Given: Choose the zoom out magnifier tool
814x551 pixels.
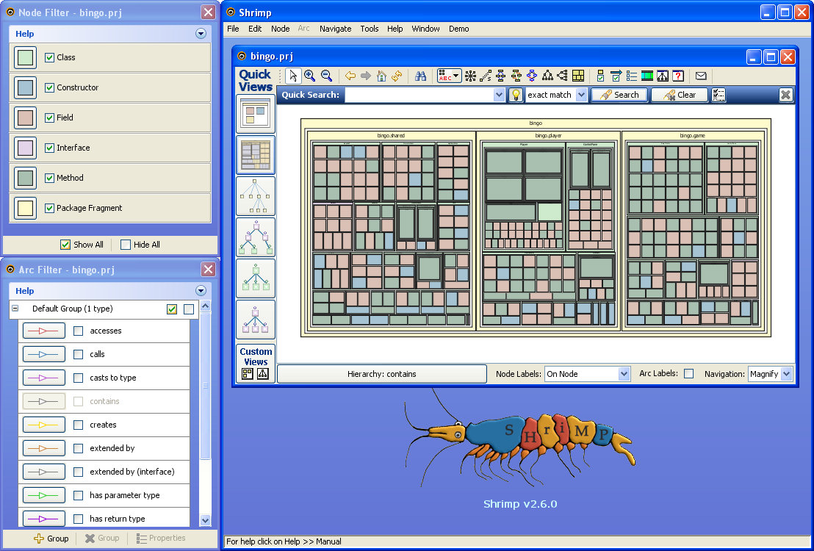Looking at the screenshot, I should pyautogui.click(x=326, y=76).
